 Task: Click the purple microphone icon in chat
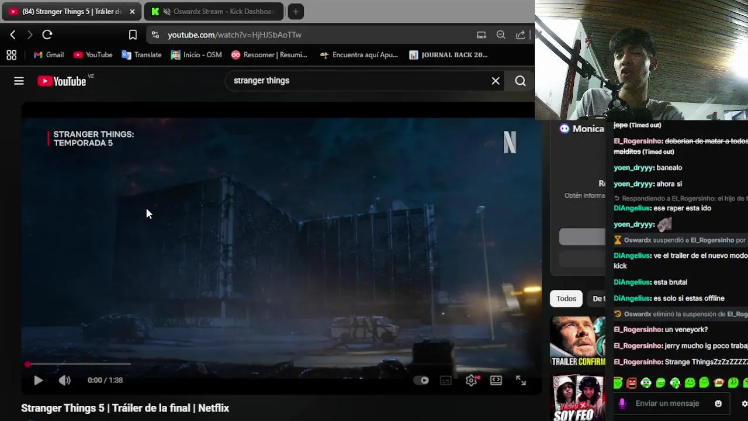pyautogui.click(x=622, y=403)
